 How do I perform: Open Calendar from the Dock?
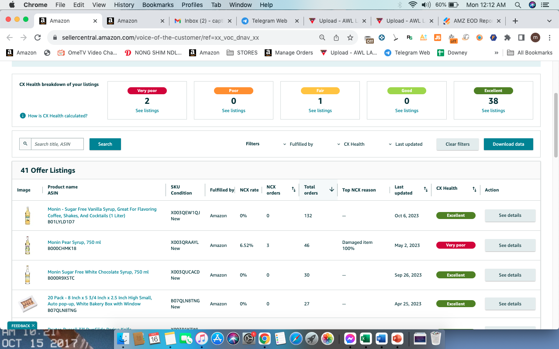pyautogui.click(x=154, y=338)
